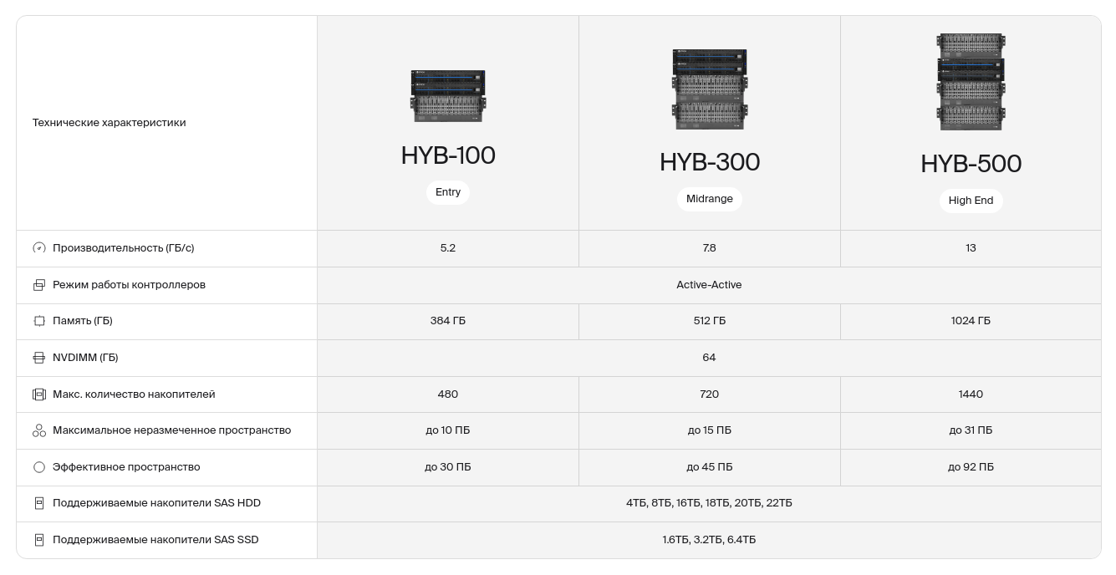Select the HYB-300 model title
The image size is (1116, 575).
point(710,162)
